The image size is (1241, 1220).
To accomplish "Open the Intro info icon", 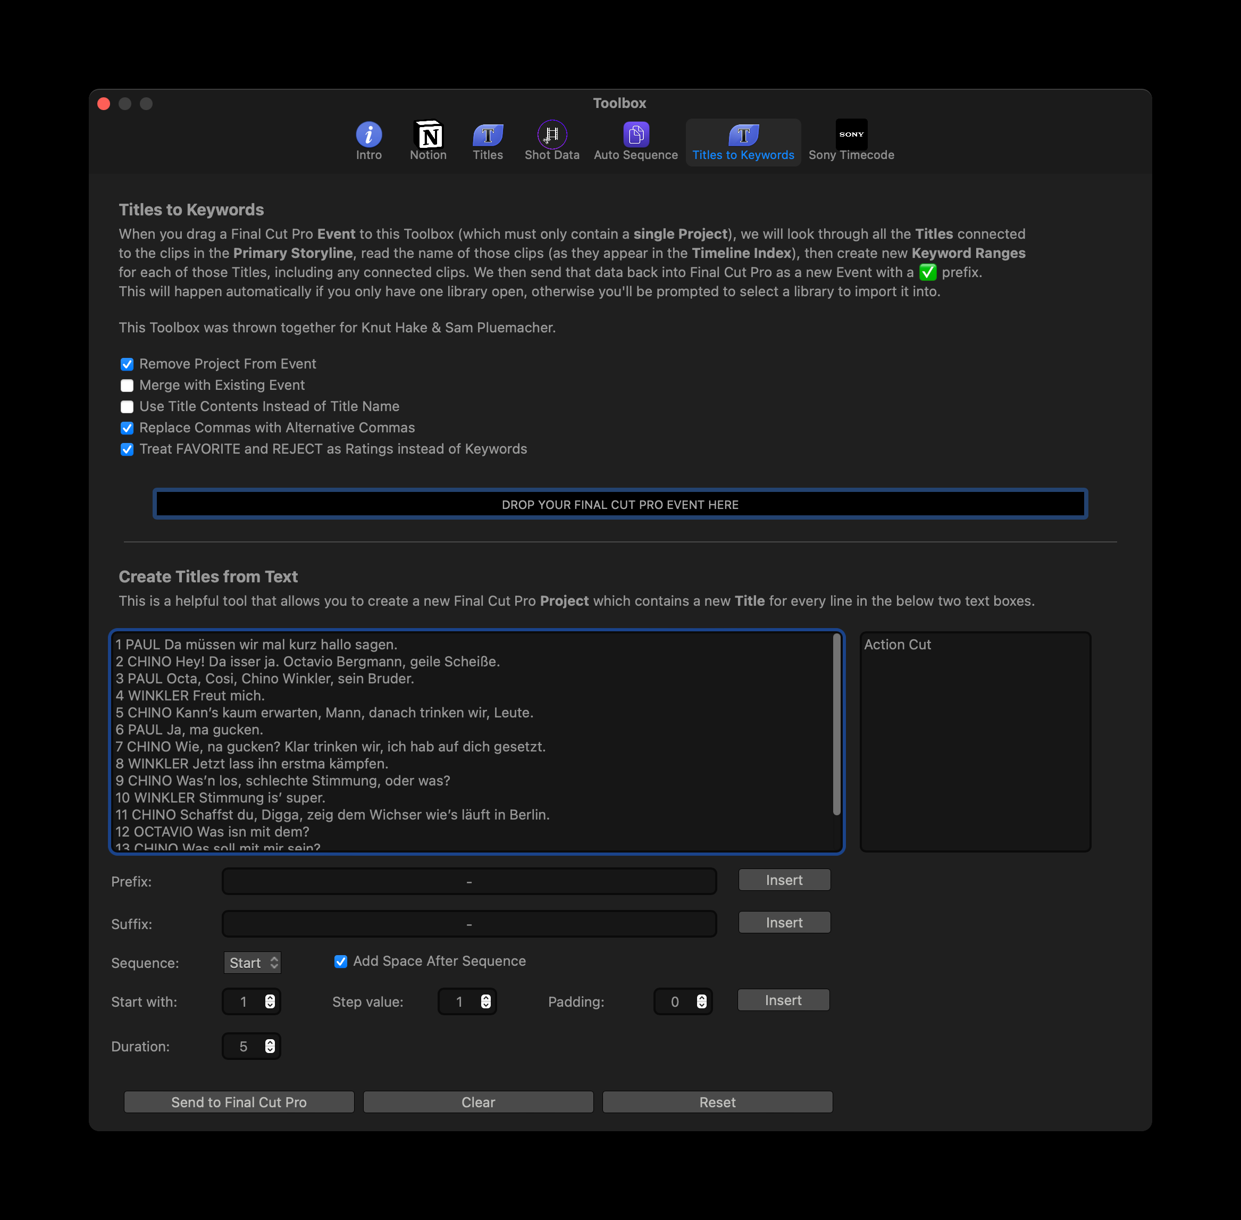I will click(x=368, y=135).
